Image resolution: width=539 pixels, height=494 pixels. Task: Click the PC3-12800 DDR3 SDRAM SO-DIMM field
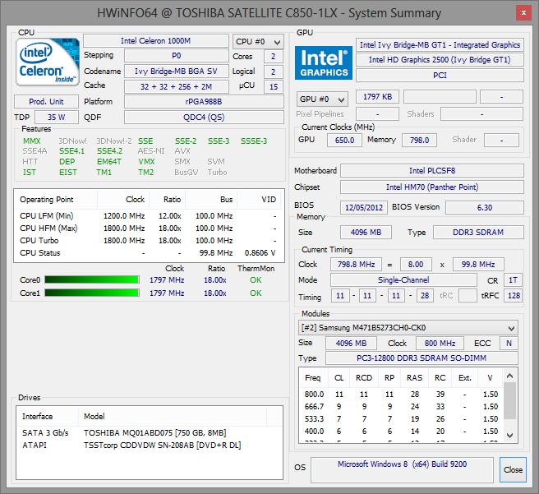click(422, 358)
